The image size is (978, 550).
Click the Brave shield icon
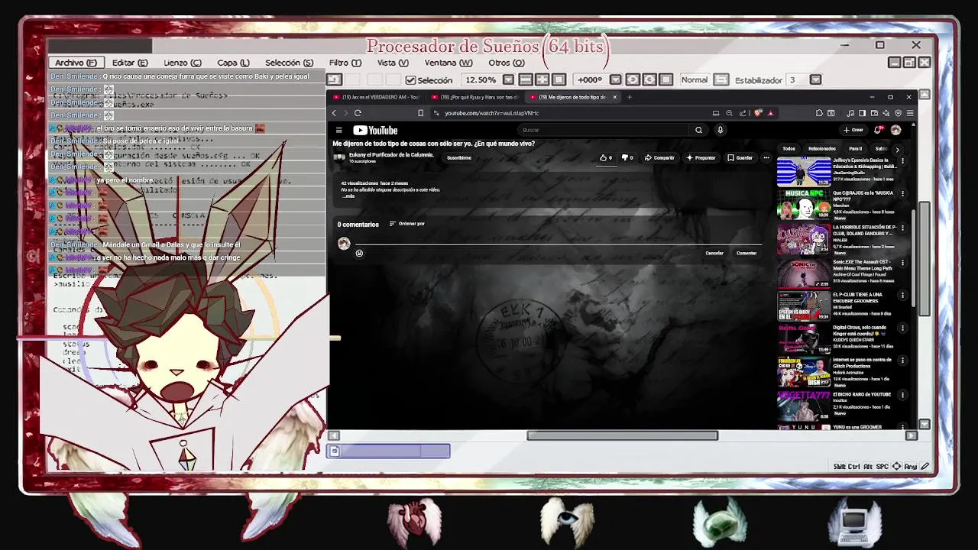click(x=758, y=113)
